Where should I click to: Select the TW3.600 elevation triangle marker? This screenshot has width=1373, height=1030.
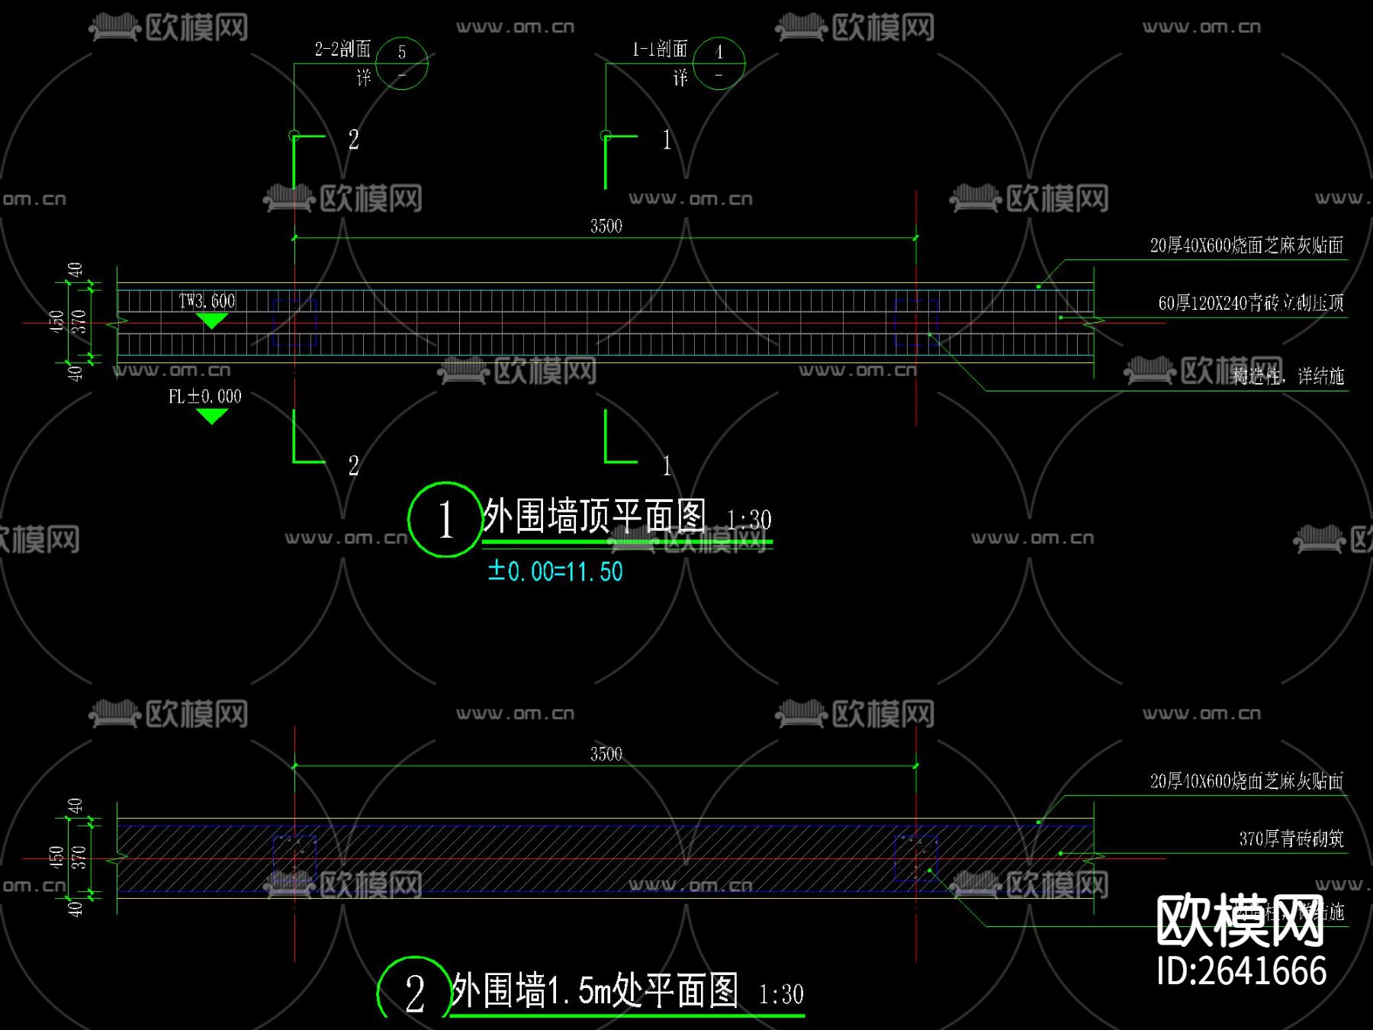coord(211,320)
